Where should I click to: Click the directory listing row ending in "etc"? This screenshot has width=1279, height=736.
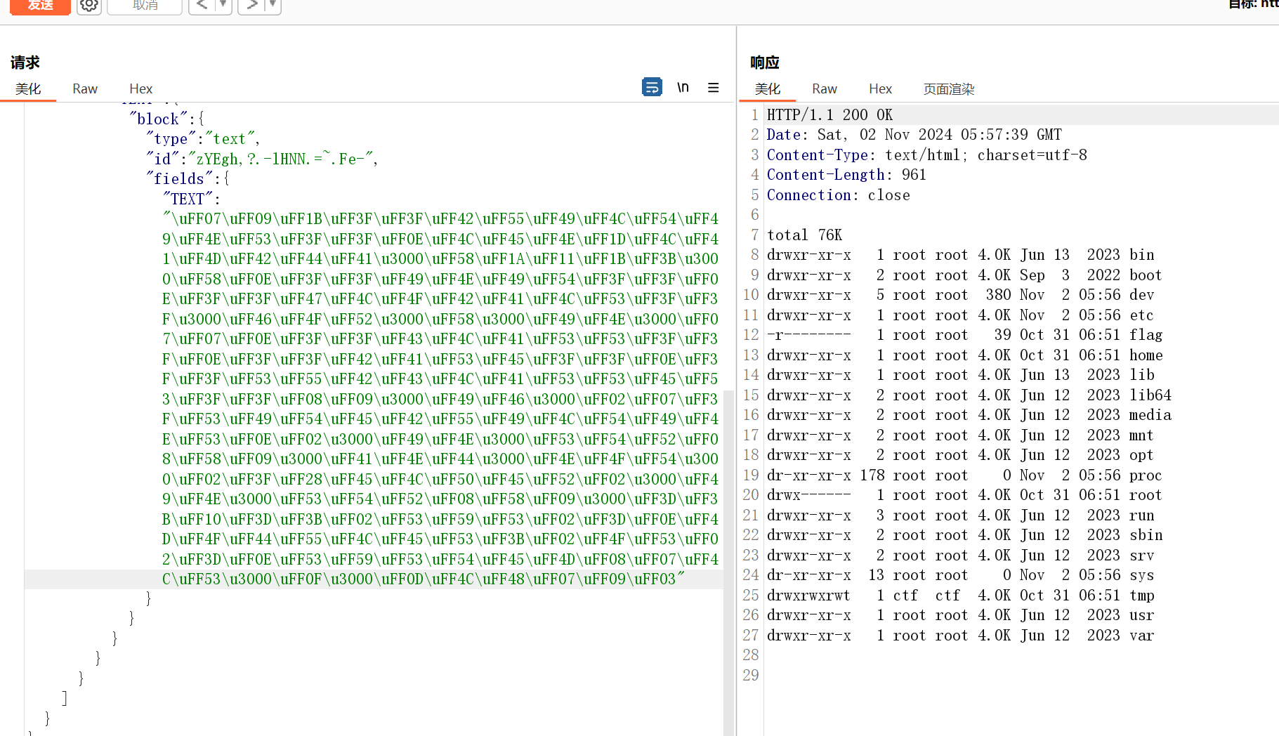pos(960,315)
